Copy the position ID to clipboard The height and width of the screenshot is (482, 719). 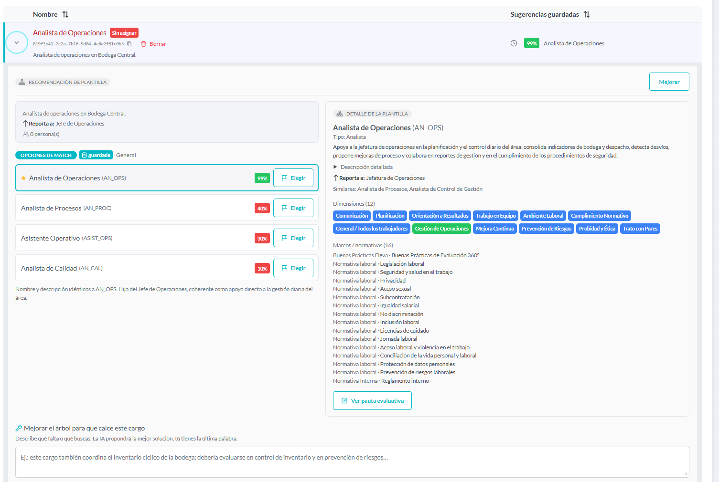(129, 44)
